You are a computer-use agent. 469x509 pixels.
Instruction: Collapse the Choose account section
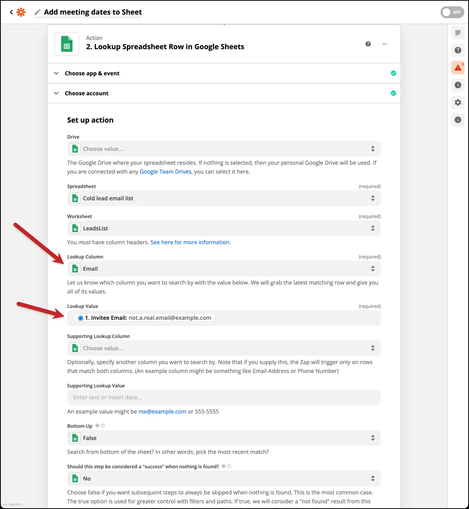pyautogui.click(x=224, y=93)
